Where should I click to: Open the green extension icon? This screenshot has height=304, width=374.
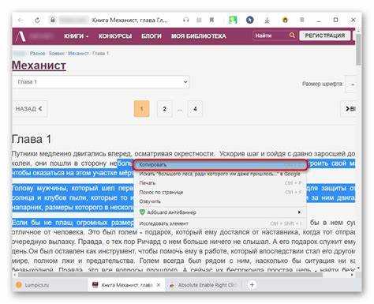pos(233,20)
